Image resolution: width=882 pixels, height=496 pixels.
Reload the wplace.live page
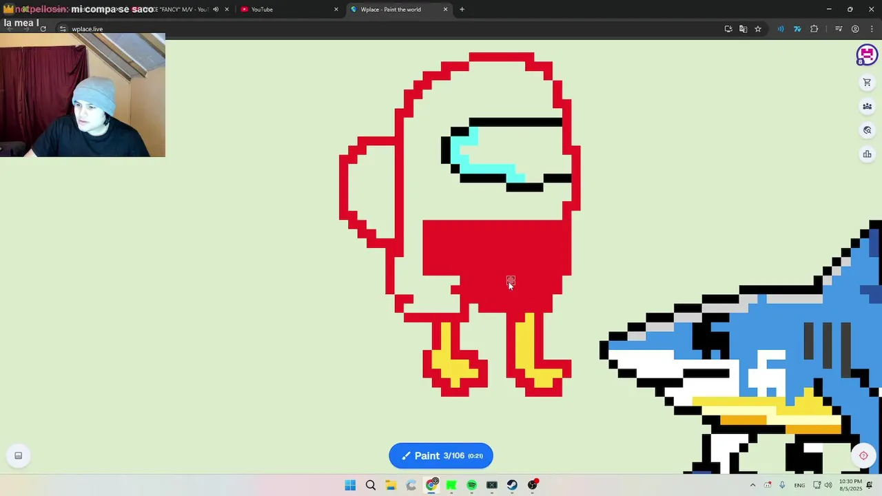tap(43, 29)
